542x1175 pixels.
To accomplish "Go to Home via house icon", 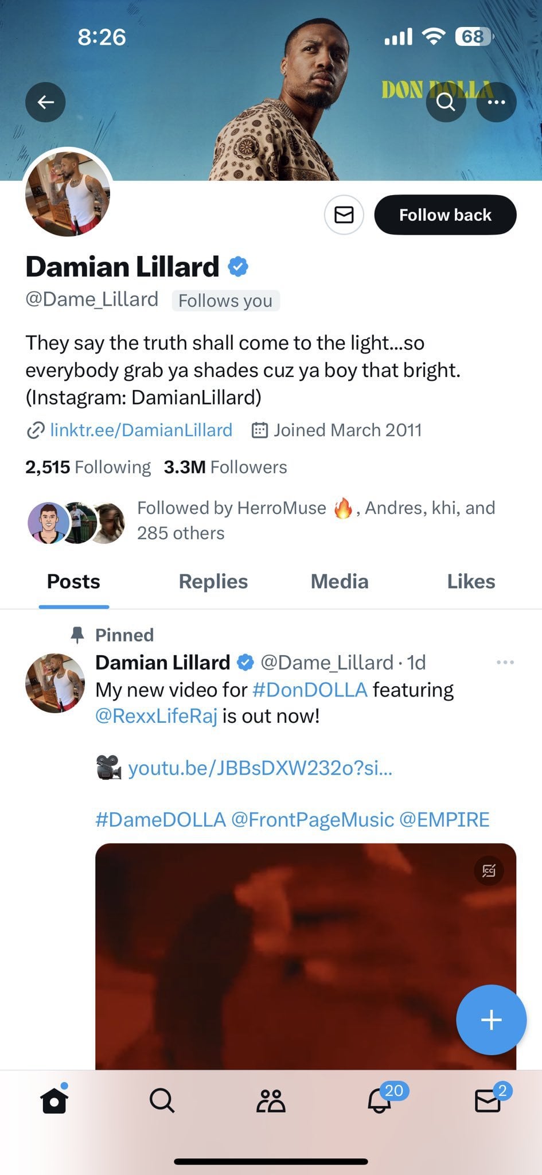I will coord(54,1100).
